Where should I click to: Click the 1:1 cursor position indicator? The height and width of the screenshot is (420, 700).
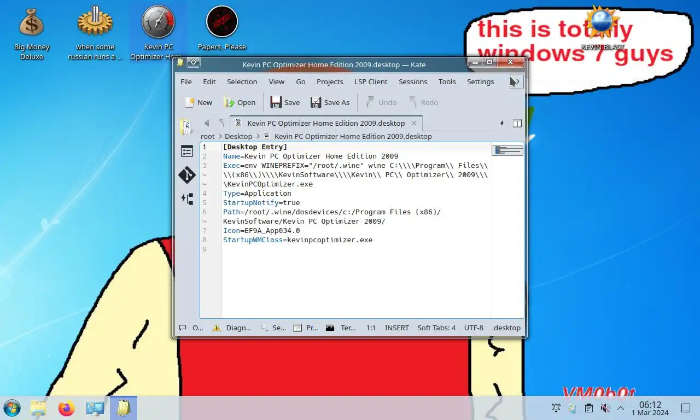[371, 328]
